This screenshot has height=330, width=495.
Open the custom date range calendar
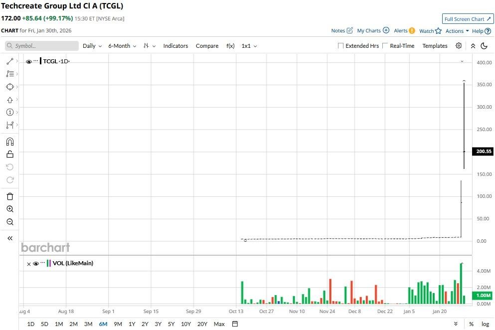235,324
